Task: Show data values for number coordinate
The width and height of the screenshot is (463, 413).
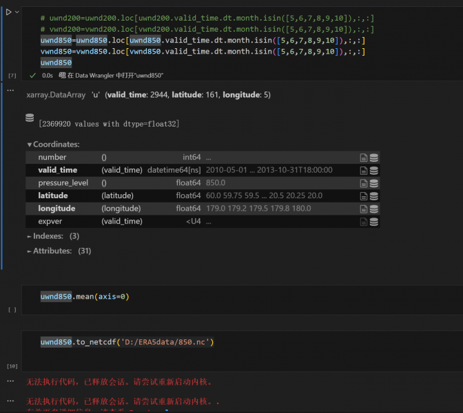Action: pyautogui.click(x=373, y=158)
